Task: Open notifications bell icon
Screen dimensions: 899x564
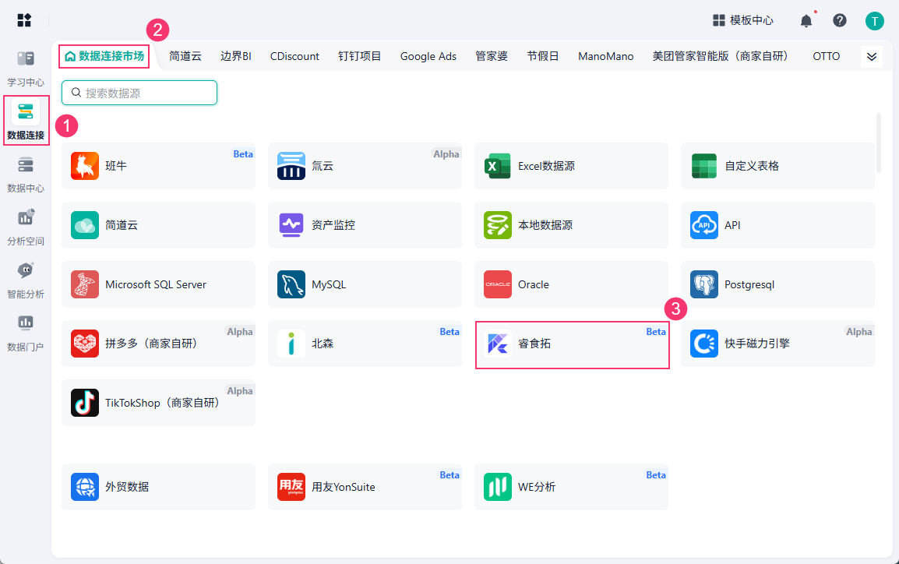Action: (806, 20)
